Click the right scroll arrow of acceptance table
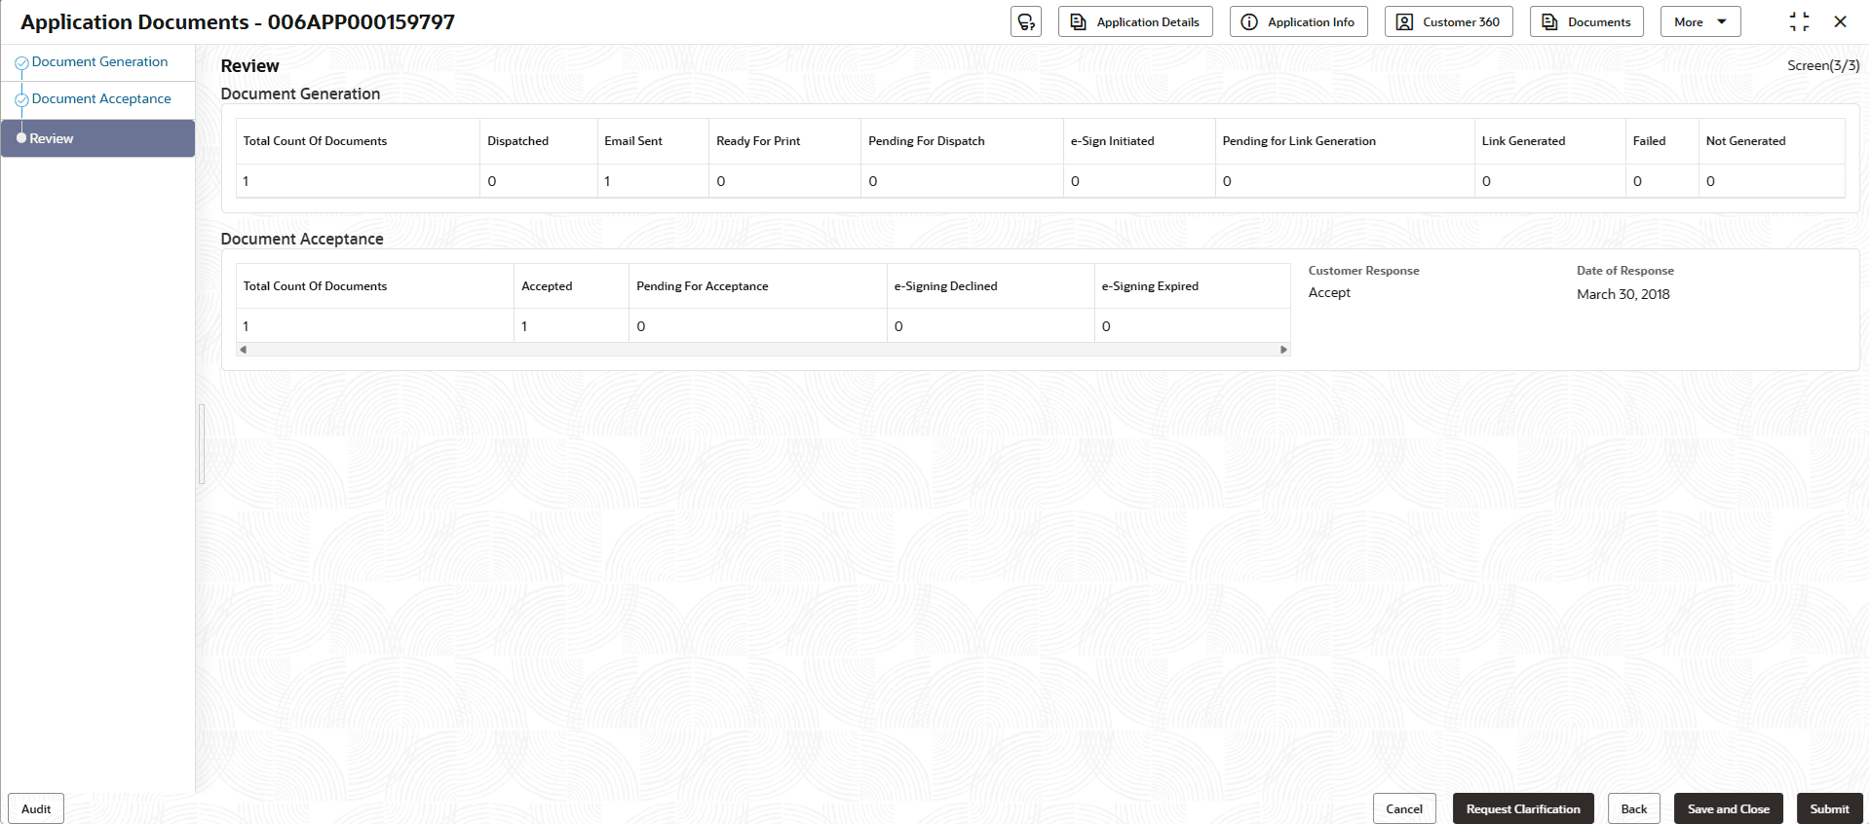The image size is (1869, 824). [x=1283, y=349]
